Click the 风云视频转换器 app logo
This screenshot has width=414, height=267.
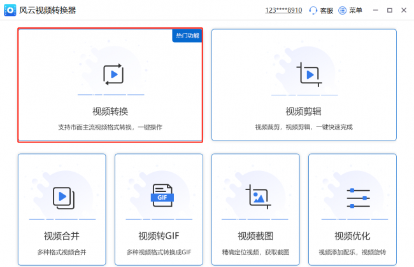click(x=10, y=10)
